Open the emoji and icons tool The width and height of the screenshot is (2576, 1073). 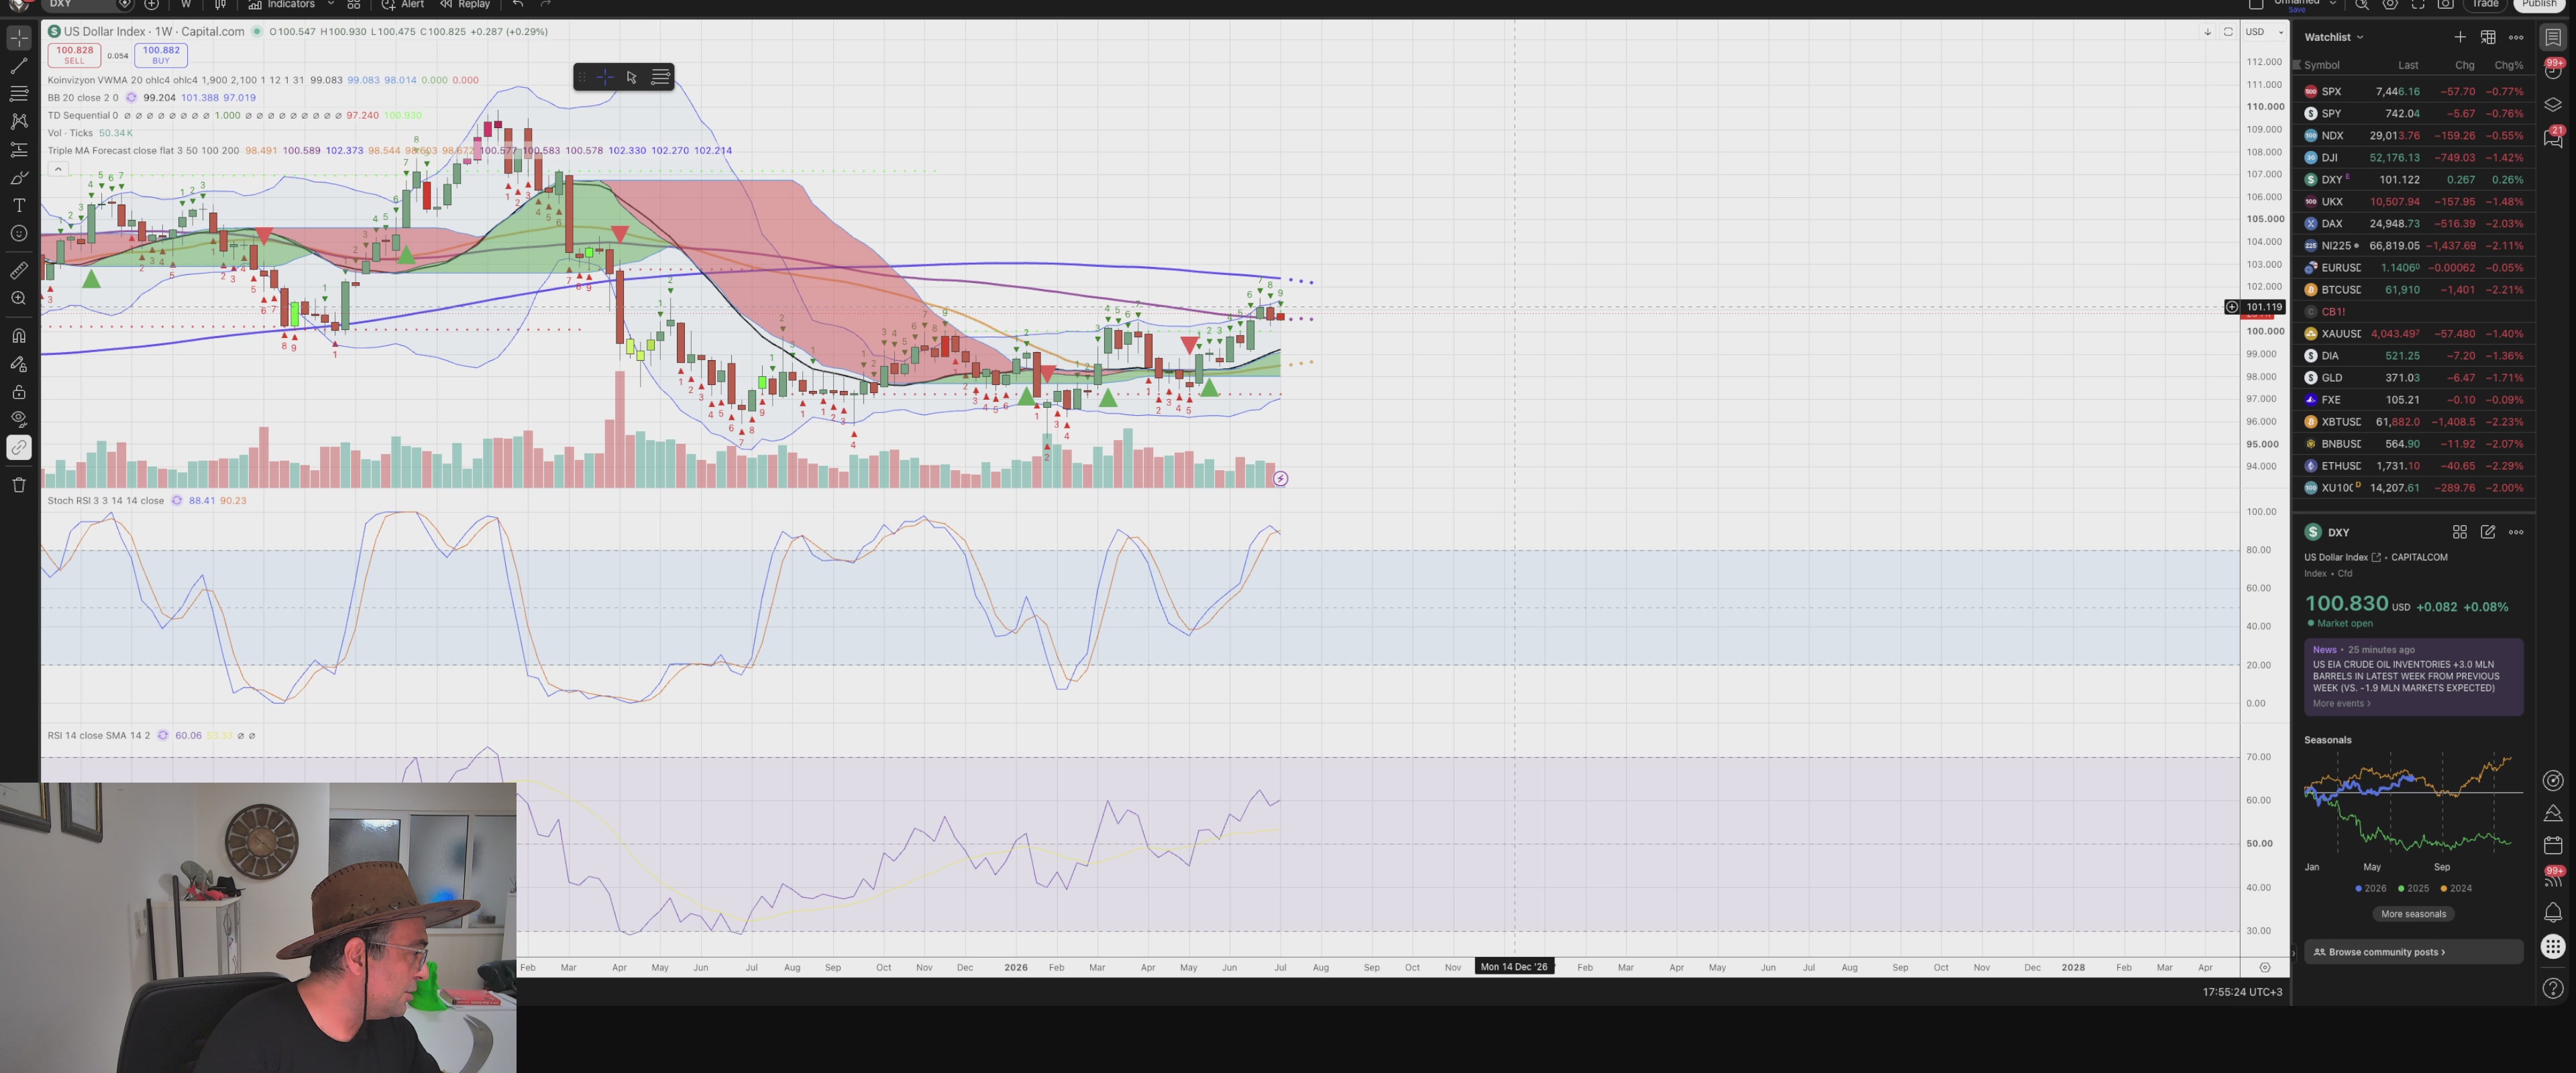pyautogui.click(x=19, y=234)
